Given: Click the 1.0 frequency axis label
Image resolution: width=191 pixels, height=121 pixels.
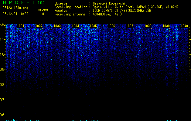Looking at the screenshot, I should (x=2, y=54).
